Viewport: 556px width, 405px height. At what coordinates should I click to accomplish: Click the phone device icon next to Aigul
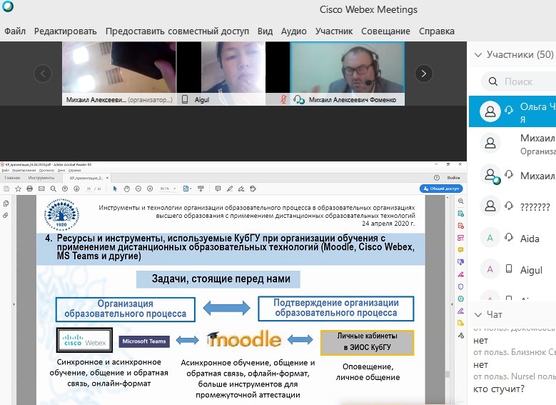(x=509, y=269)
